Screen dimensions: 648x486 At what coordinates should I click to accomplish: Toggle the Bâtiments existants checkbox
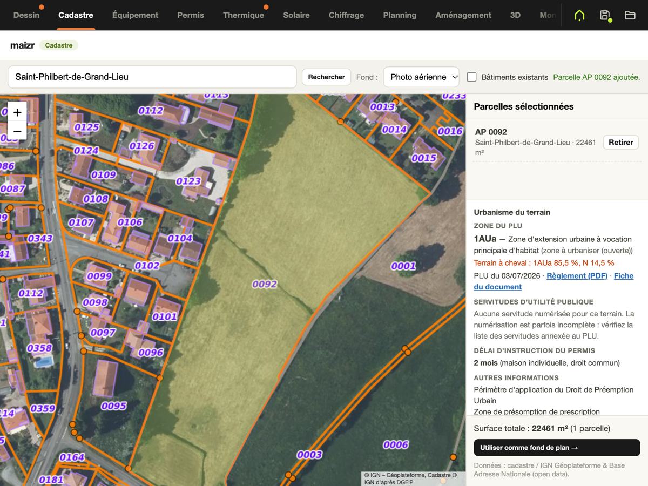pos(471,77)
